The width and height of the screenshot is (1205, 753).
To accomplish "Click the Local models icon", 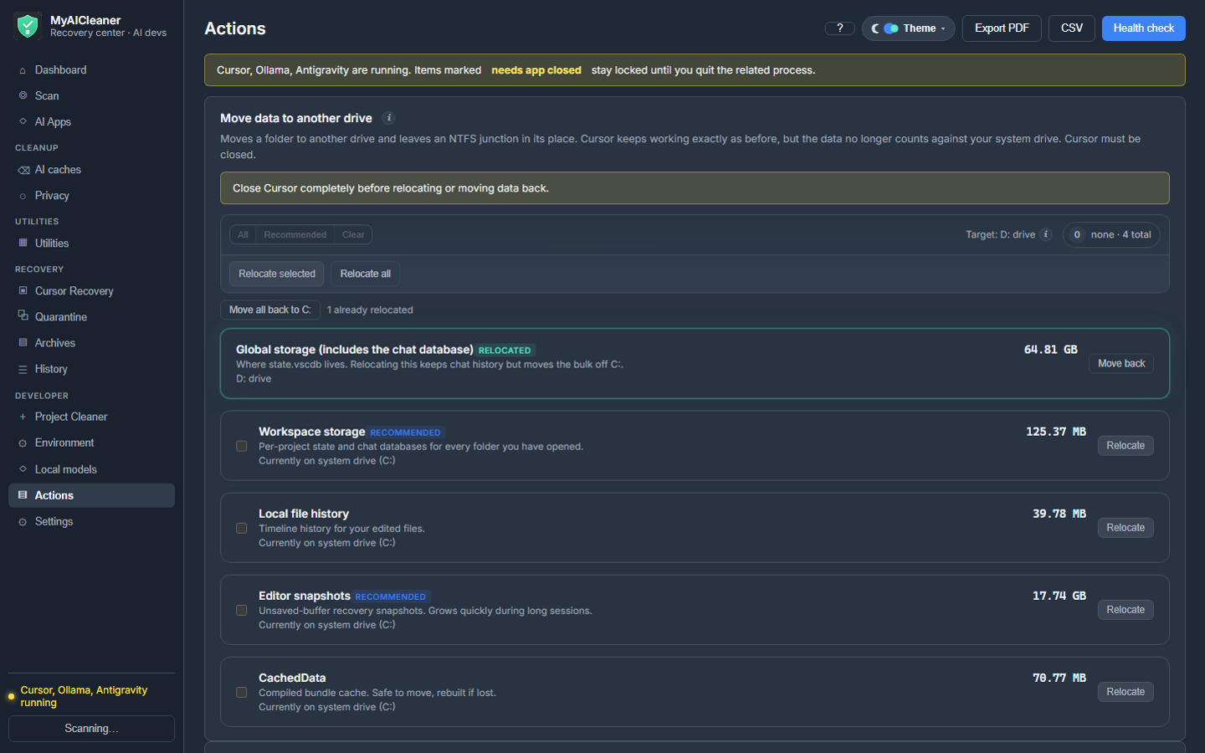I will click(x=23, y=469).
